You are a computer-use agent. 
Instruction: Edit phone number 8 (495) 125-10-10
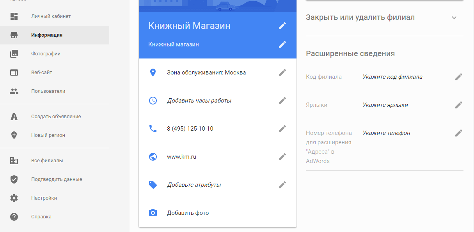[282, 129]
